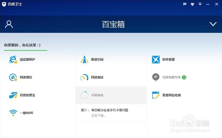Viewport: 222px width, 138px height.
Task: Click the 百度抢票宝 label
Action: coord(27,95)
